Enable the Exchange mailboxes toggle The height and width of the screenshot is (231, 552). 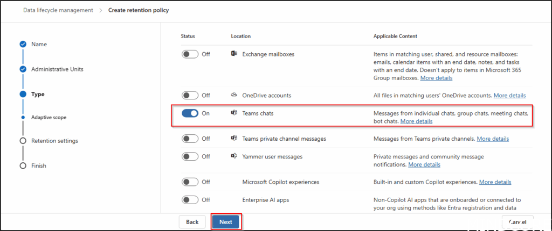tap(190, 54)
